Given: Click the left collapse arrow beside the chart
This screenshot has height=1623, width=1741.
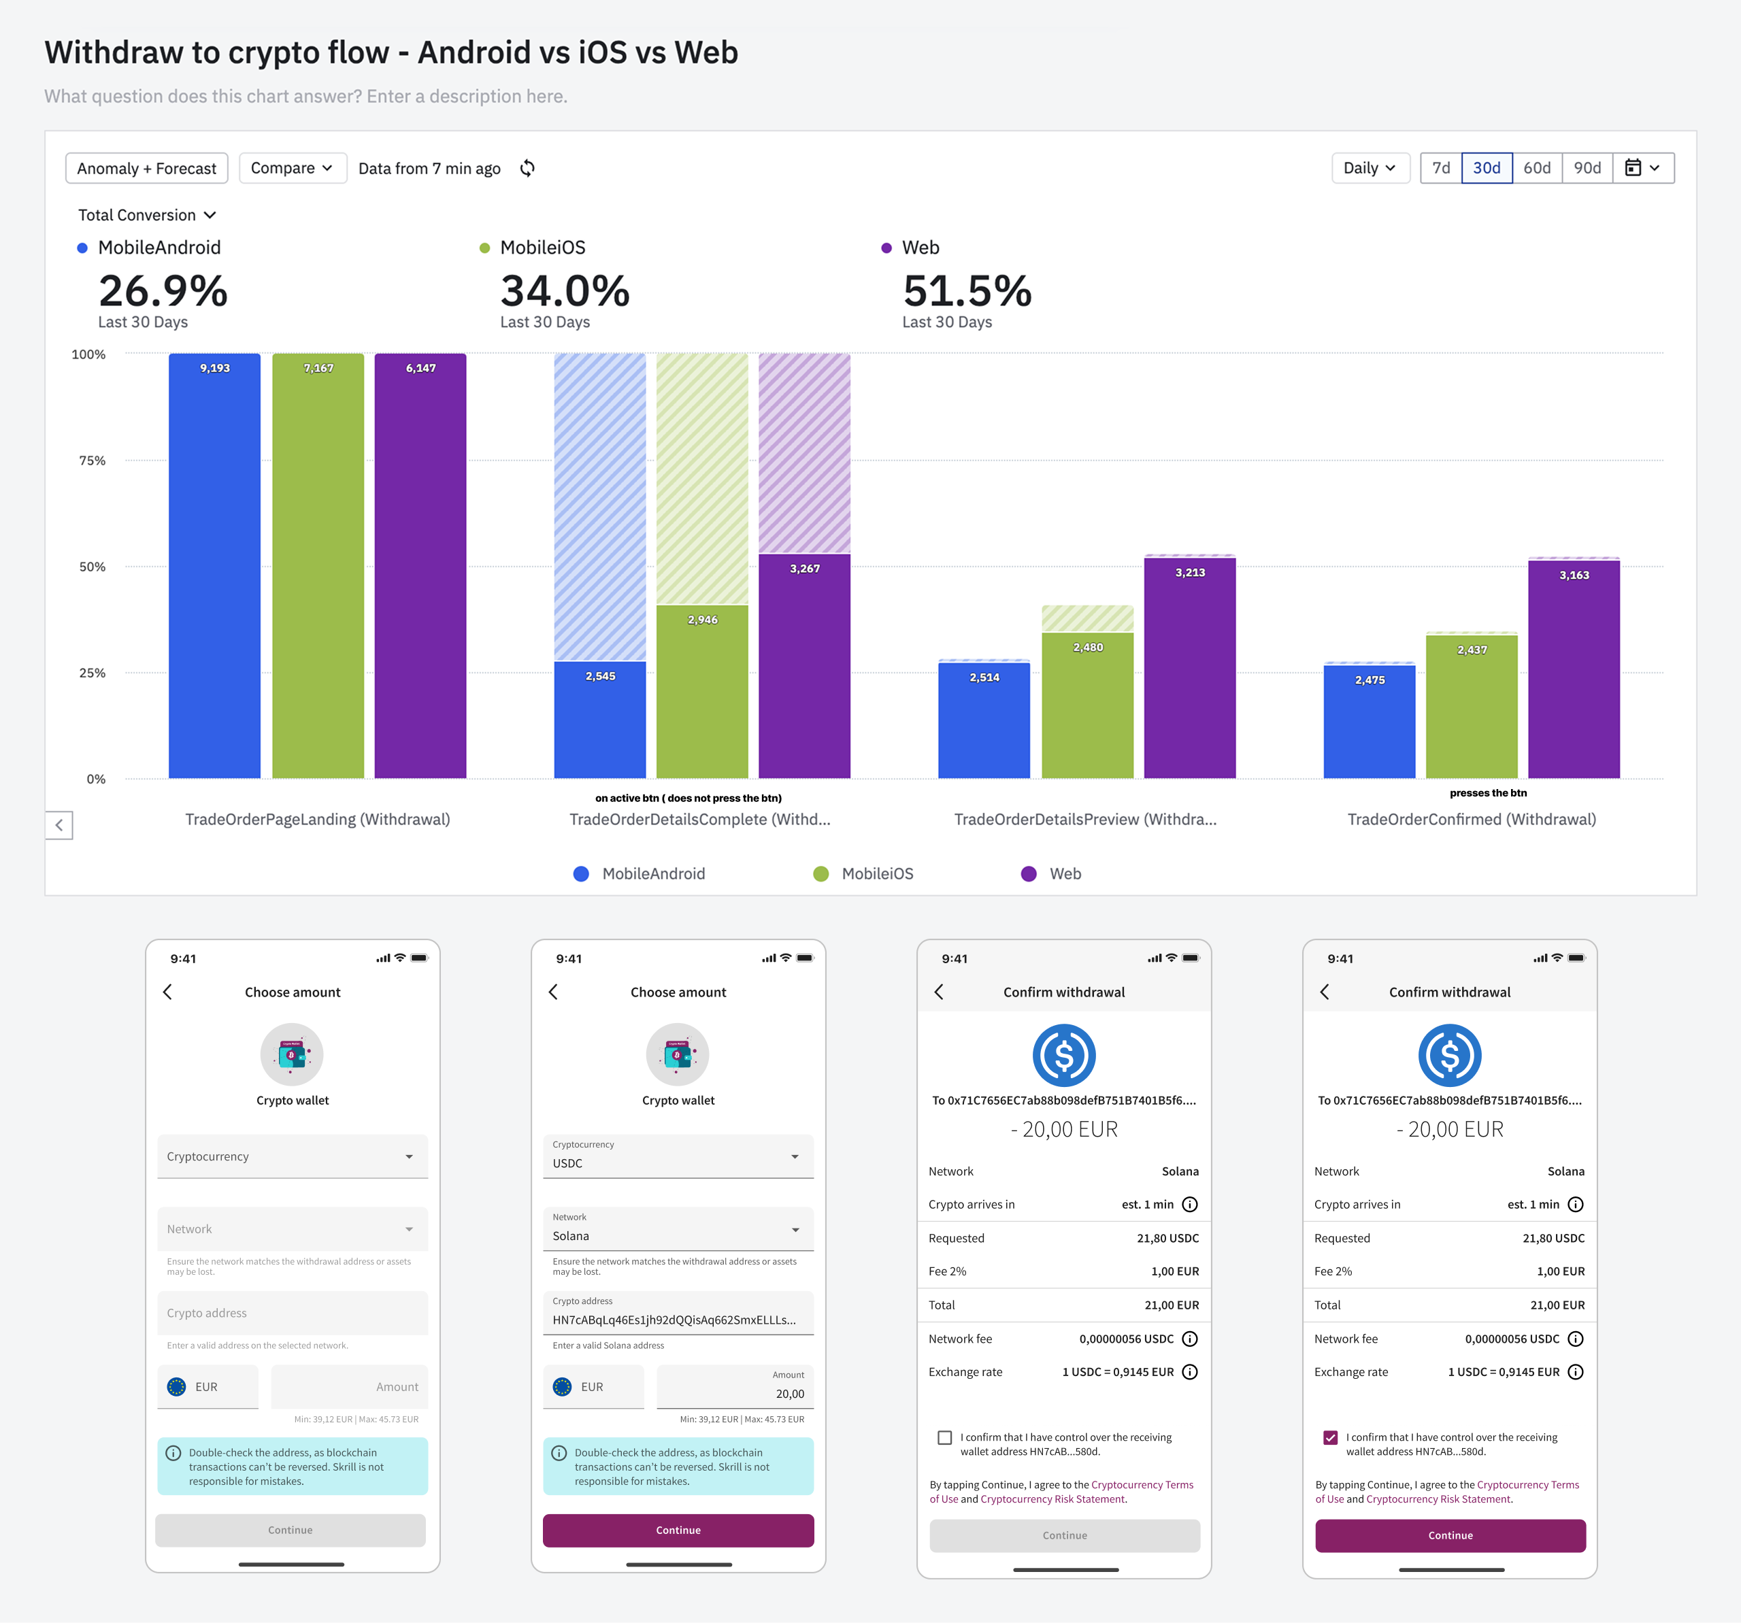Looking at the screenshot, I should coord(59,824).
